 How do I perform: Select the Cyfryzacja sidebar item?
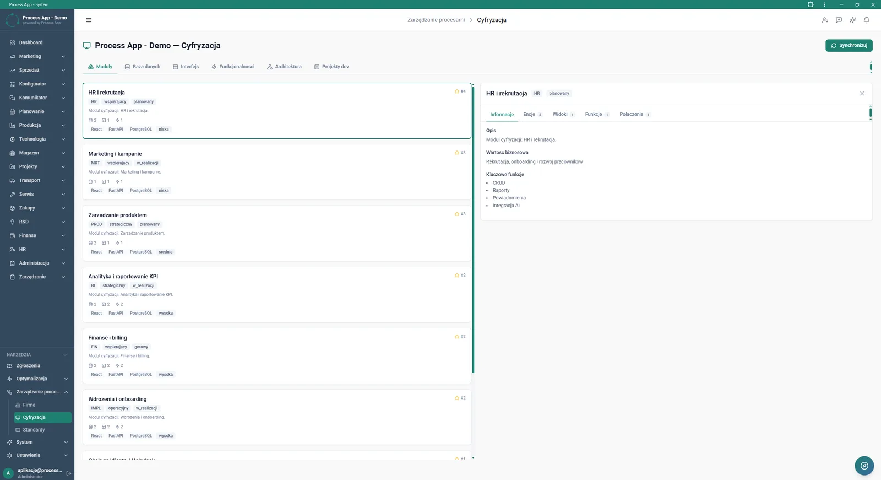tap(43, 417)
